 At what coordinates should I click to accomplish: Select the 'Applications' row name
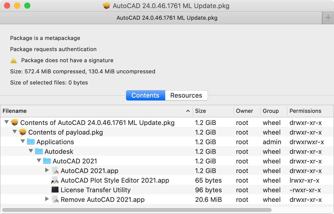[55, 142]
